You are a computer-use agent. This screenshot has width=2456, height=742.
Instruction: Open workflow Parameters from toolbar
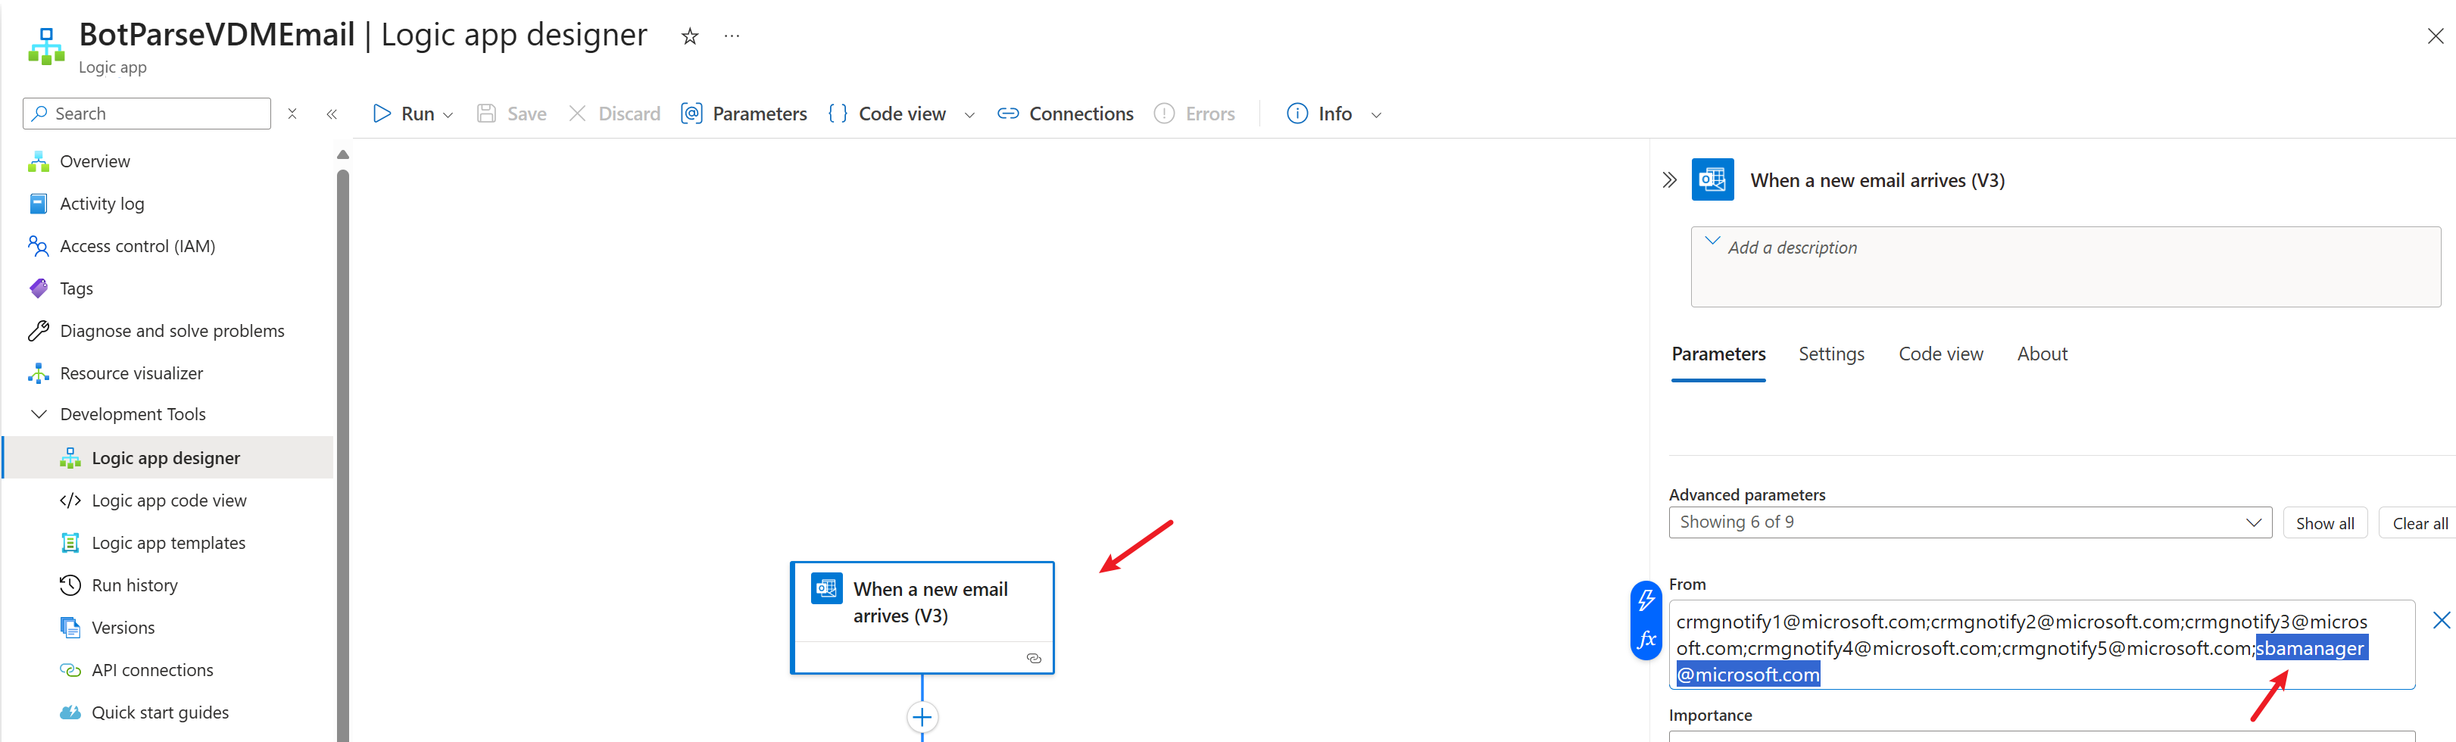click(744, 114)
